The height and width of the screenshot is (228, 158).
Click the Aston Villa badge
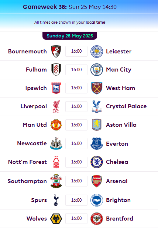tap(97, 125)
